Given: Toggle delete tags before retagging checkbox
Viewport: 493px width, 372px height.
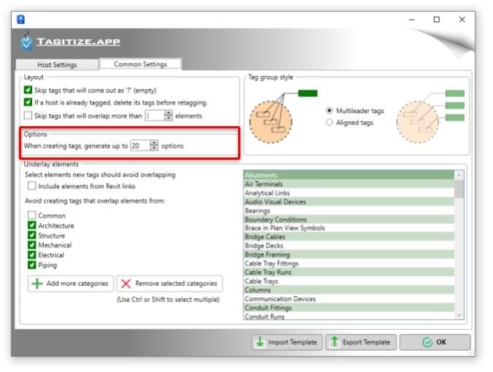Looking at the screenshot, I should pos(28,102).
